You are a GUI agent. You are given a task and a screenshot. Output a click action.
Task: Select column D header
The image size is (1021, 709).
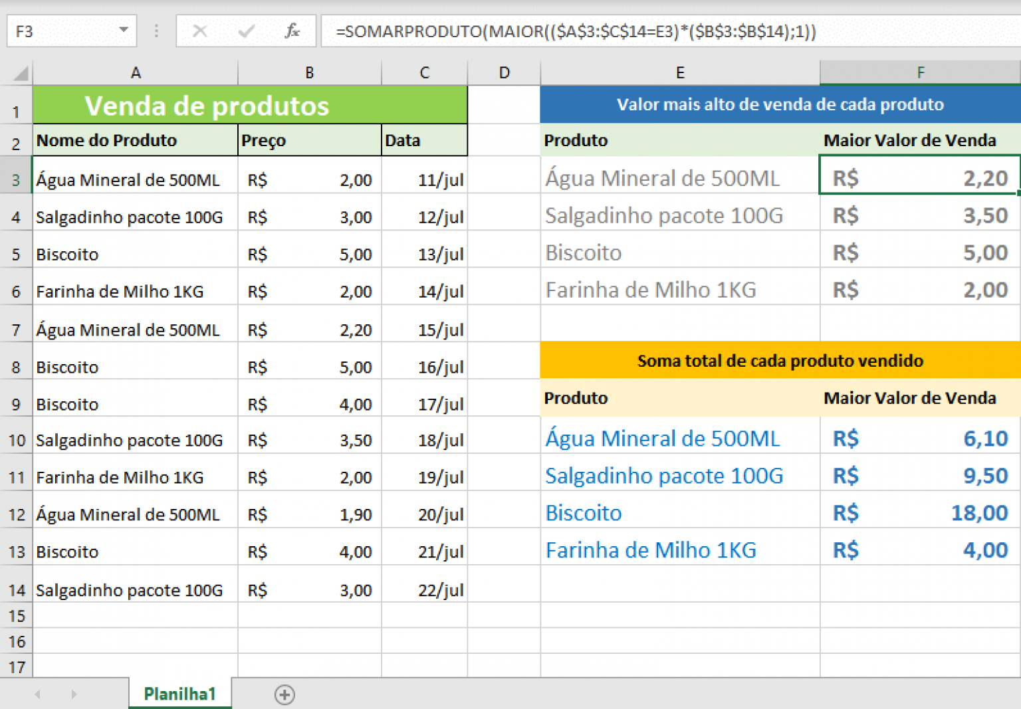(505, 72)
